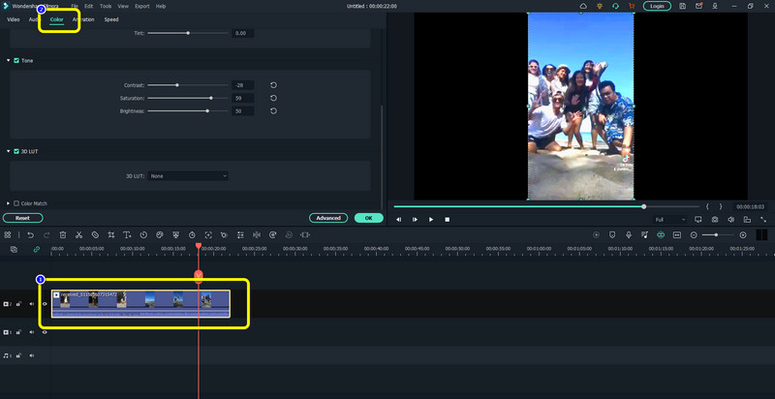Expand the Color Match section arrow
775x399 pixels.
[9, 203]
